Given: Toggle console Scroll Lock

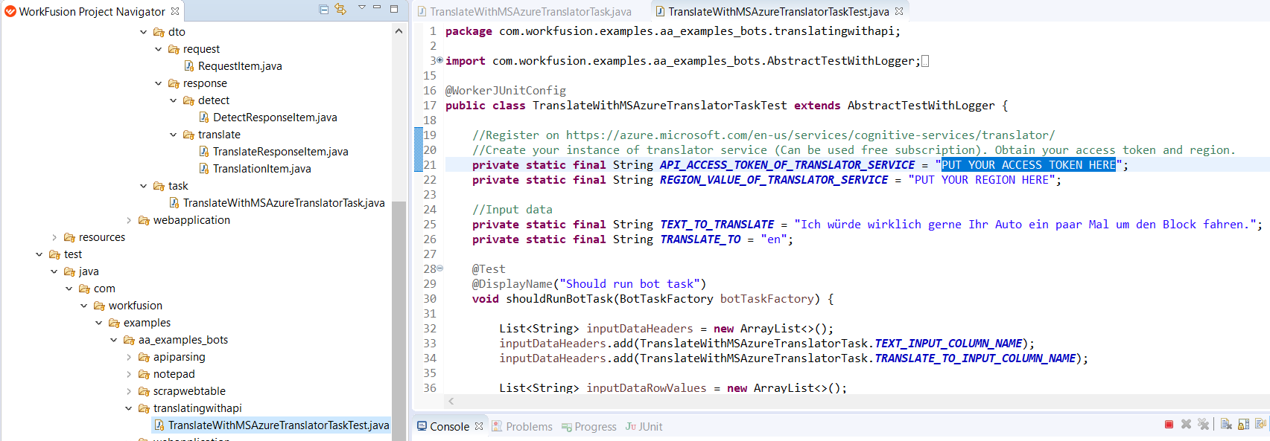Looking at the screenshot, I should [1243, 425].
